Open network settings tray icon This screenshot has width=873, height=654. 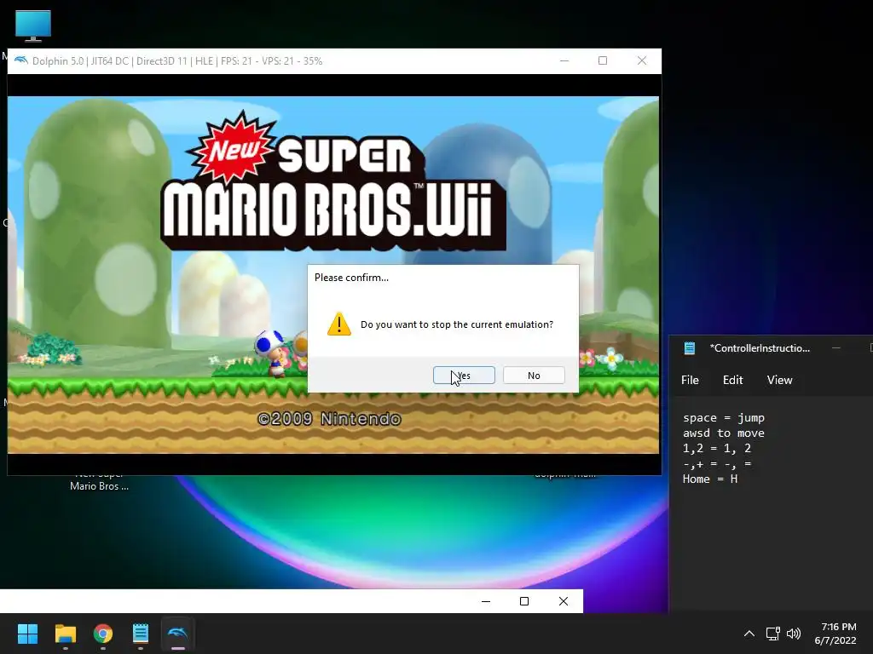pyautogui.click(x=772, y=634)
